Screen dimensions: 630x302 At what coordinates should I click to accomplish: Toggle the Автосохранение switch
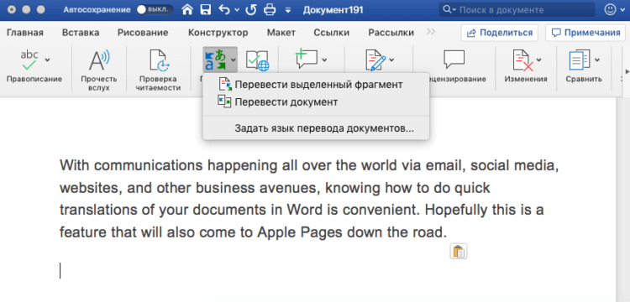pyautogui.click(x=155, y=10)
